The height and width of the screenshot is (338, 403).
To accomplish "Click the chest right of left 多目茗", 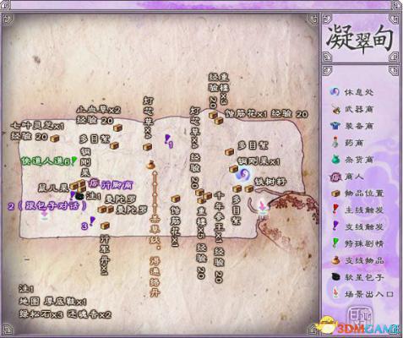I will point(114,145).
